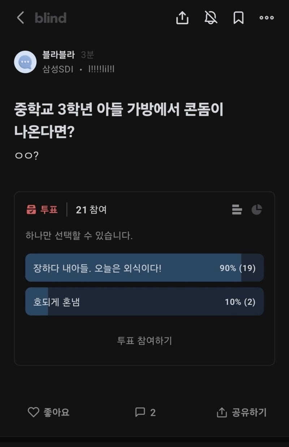Image resolution: width=289 pixels, height=447 pixels.
Task: Bookmark this post
Action: click(238, 18)
